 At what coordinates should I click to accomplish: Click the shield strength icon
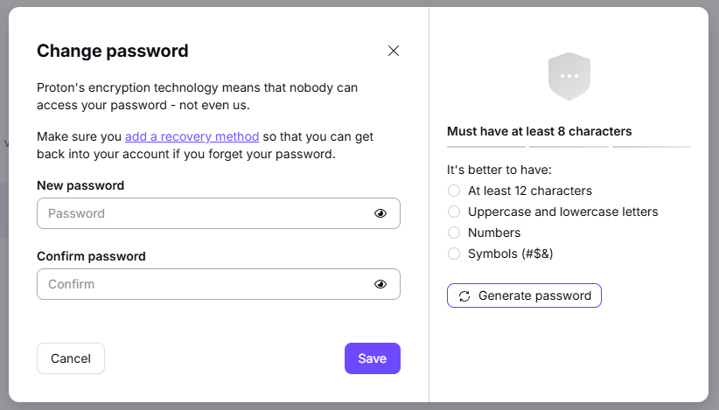569,77
